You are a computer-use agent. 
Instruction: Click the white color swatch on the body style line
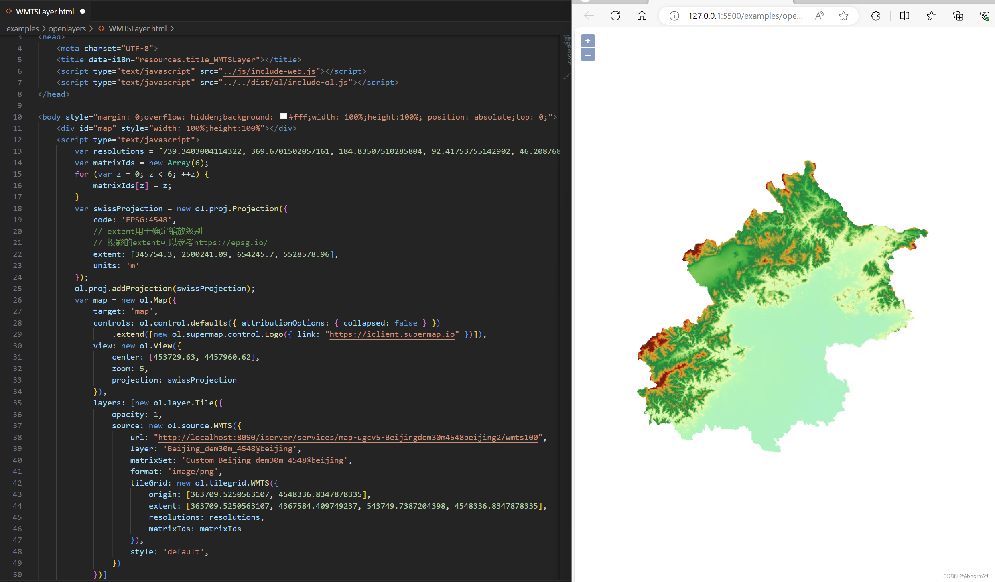coord(284,116)
